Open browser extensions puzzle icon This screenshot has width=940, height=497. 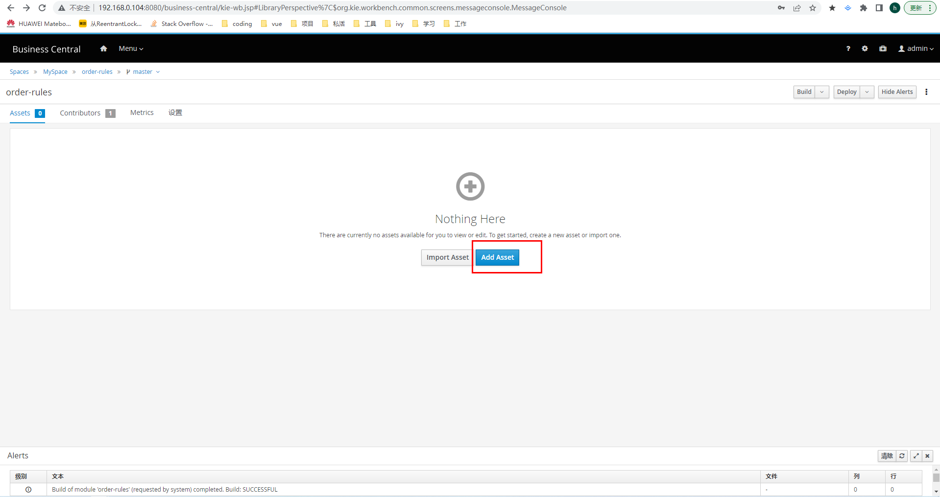[864, 8]
